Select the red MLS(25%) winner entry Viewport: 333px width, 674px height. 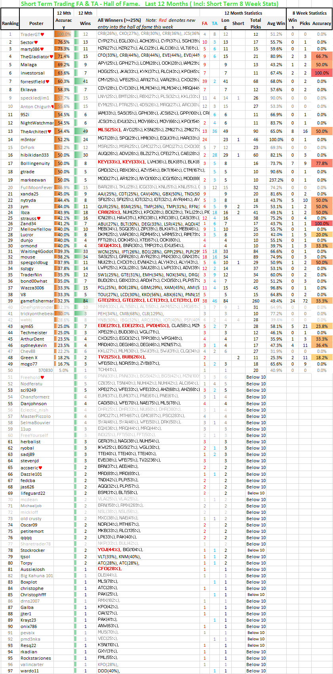(109, 130)
